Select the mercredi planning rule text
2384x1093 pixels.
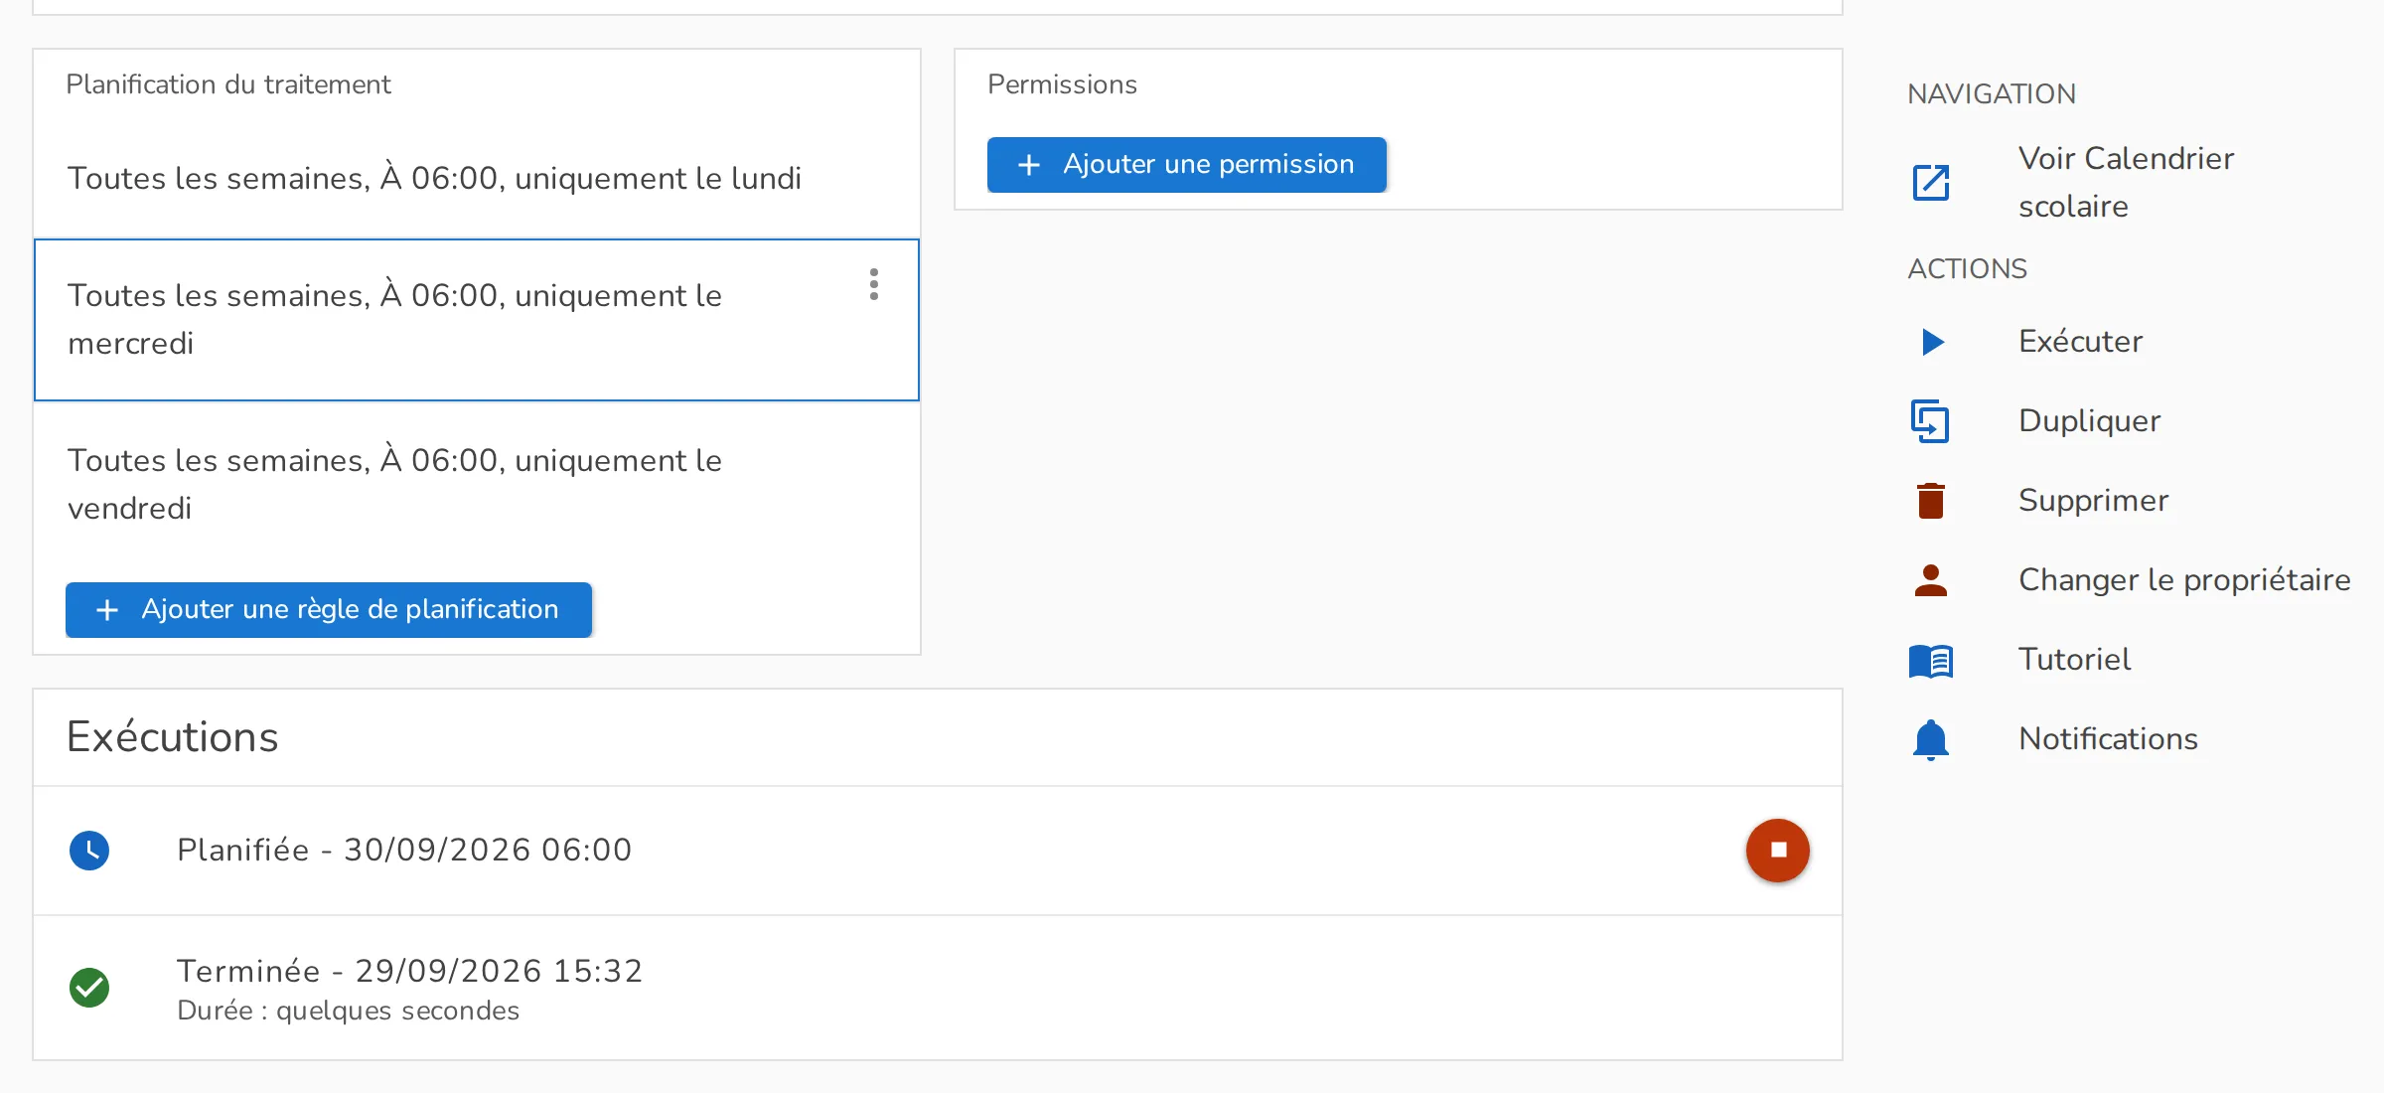(394, 319)
